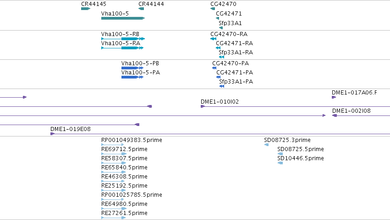Click the CG42471 gene label

[x=229, y=14]
